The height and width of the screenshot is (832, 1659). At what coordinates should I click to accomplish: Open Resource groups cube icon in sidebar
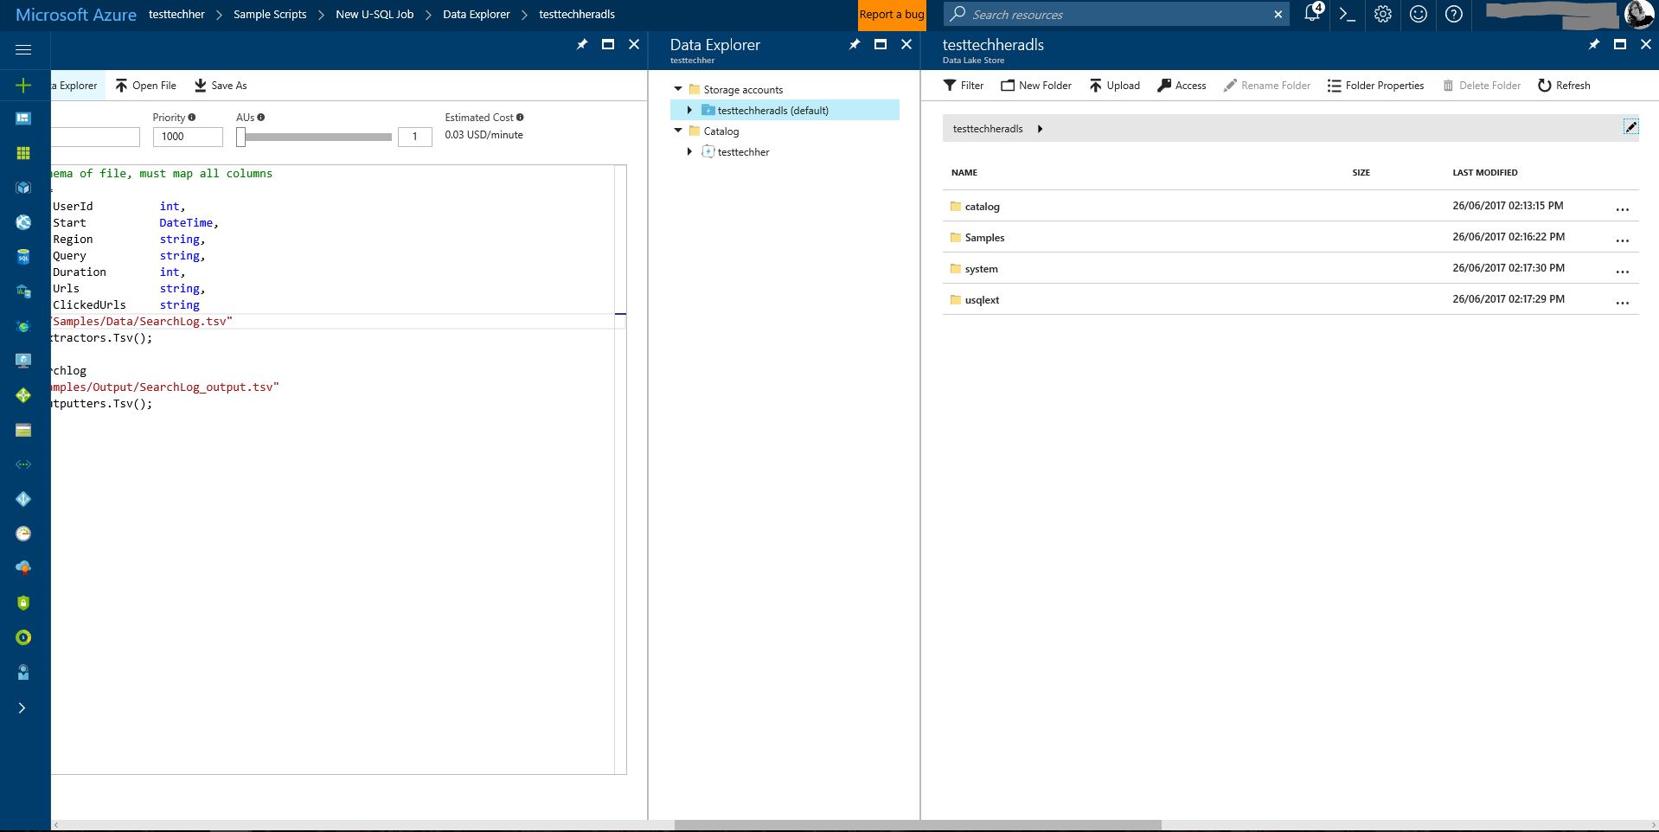pyautogui.click(x=23, y=188)
